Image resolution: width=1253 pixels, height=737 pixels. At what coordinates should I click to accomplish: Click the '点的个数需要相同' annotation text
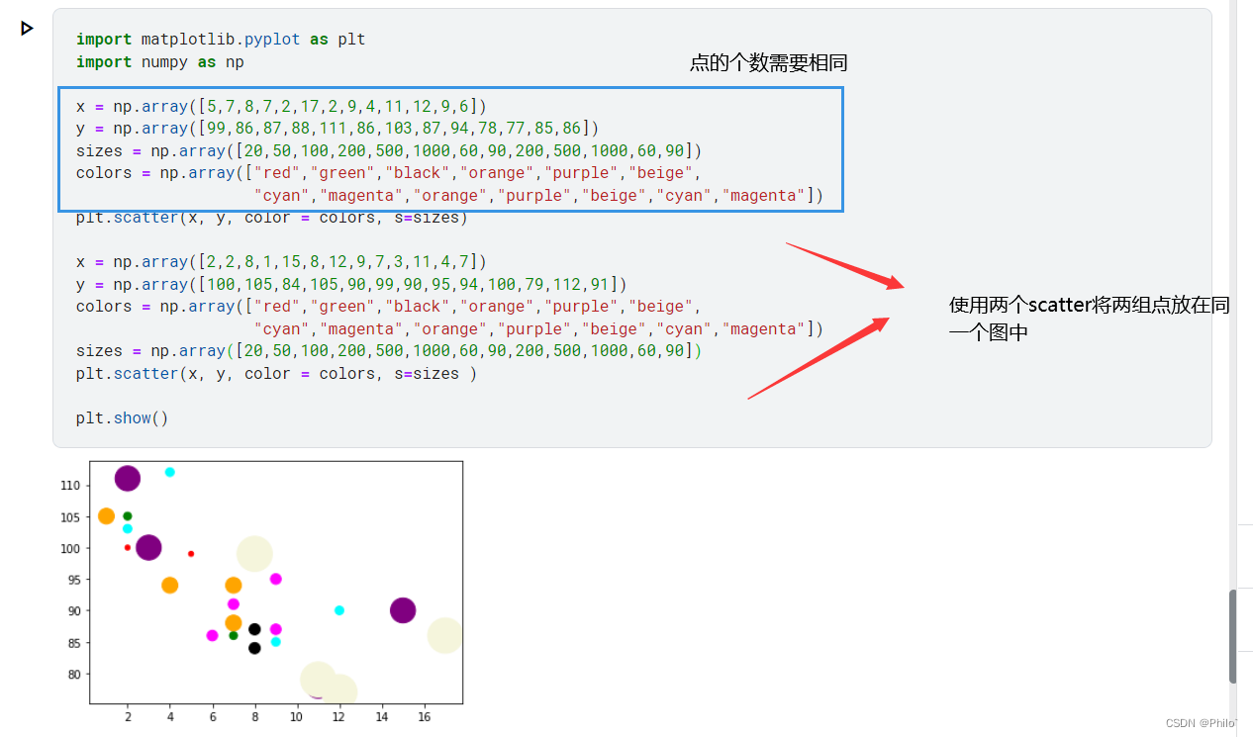coord(768,63)
